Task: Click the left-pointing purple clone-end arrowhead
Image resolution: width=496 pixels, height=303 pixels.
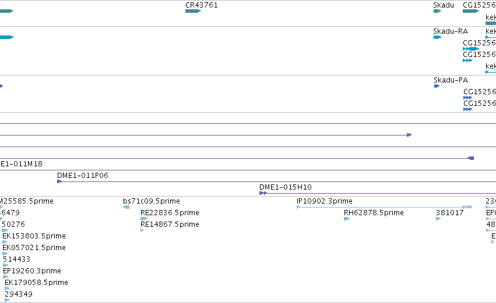Action: pyautogui.click(x=471, y=158)
